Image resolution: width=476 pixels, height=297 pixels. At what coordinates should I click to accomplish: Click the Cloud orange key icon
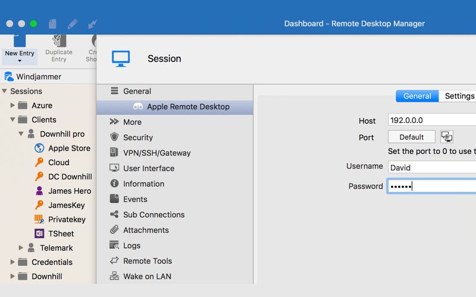(x=39, y=162)
